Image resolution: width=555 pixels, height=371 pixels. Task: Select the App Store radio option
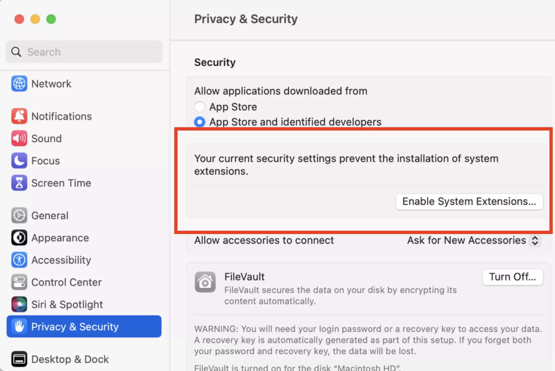200,107
